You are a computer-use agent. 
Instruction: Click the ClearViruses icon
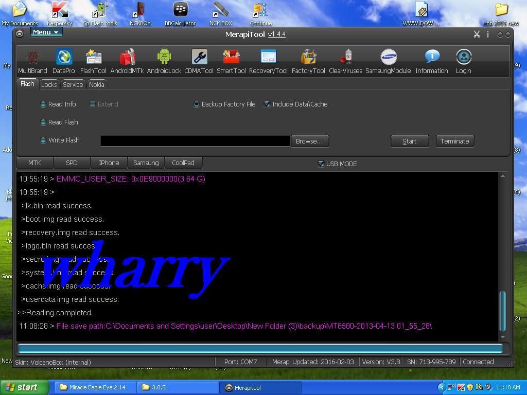coord(345,61)
